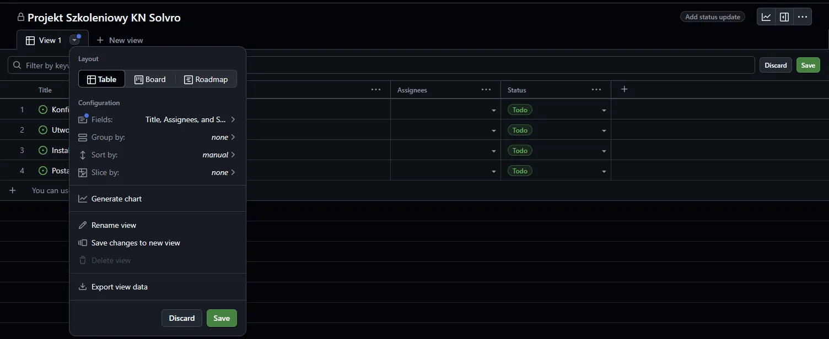Click the plus icon to add an item
The width and height of the screenshot is (829, 339).
(13, 190)
